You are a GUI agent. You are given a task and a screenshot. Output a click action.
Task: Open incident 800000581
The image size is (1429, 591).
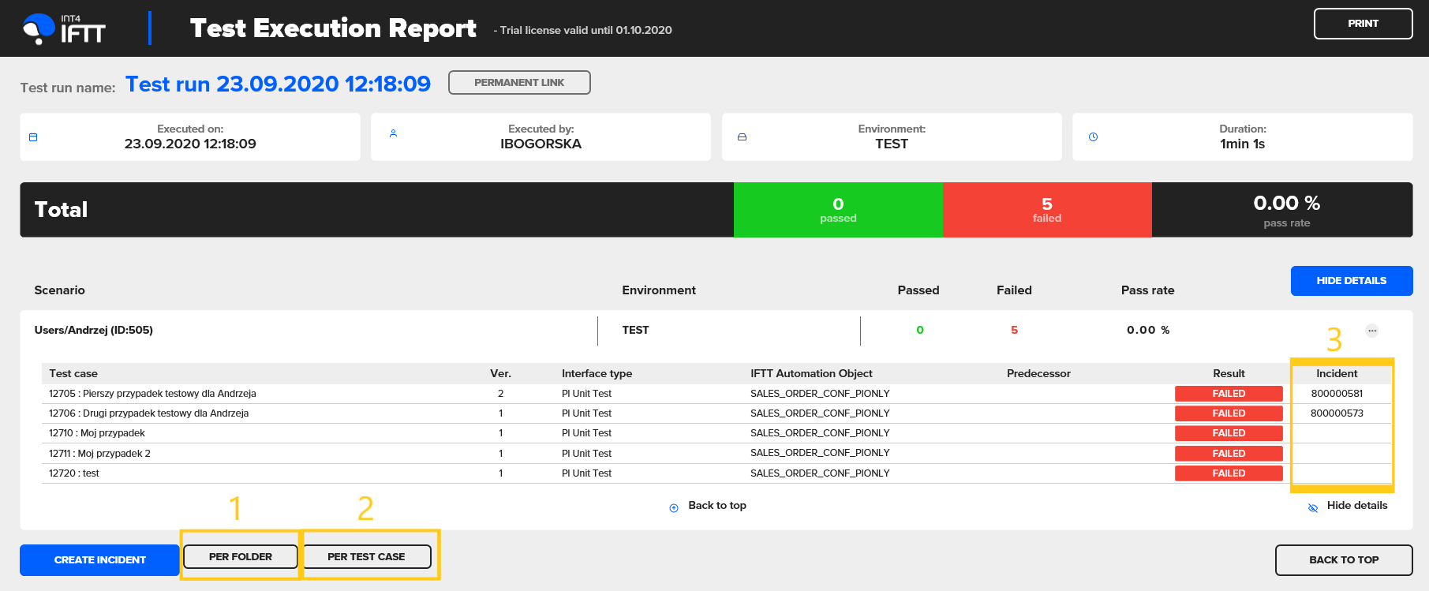click(x=1337, y=394)
